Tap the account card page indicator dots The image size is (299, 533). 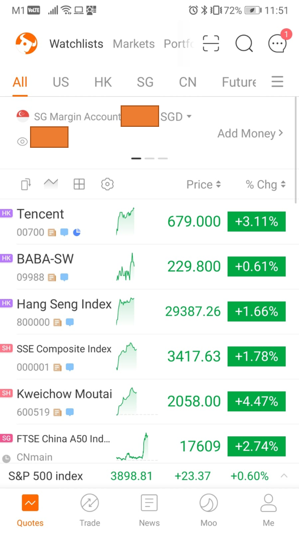click(x=149, y=159)
